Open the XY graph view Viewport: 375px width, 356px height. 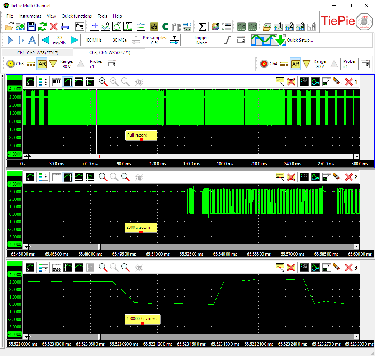click(x=117, y=27)
